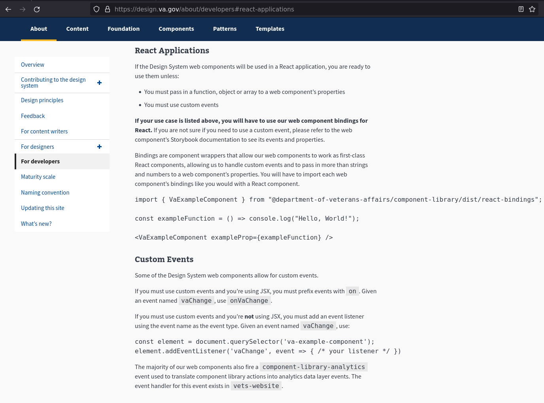Enable reader view from the address bar

pyautogui.click(x=521, y=9)
